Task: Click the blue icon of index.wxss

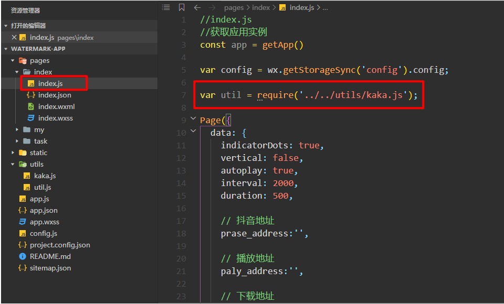Action: point(31,118)
